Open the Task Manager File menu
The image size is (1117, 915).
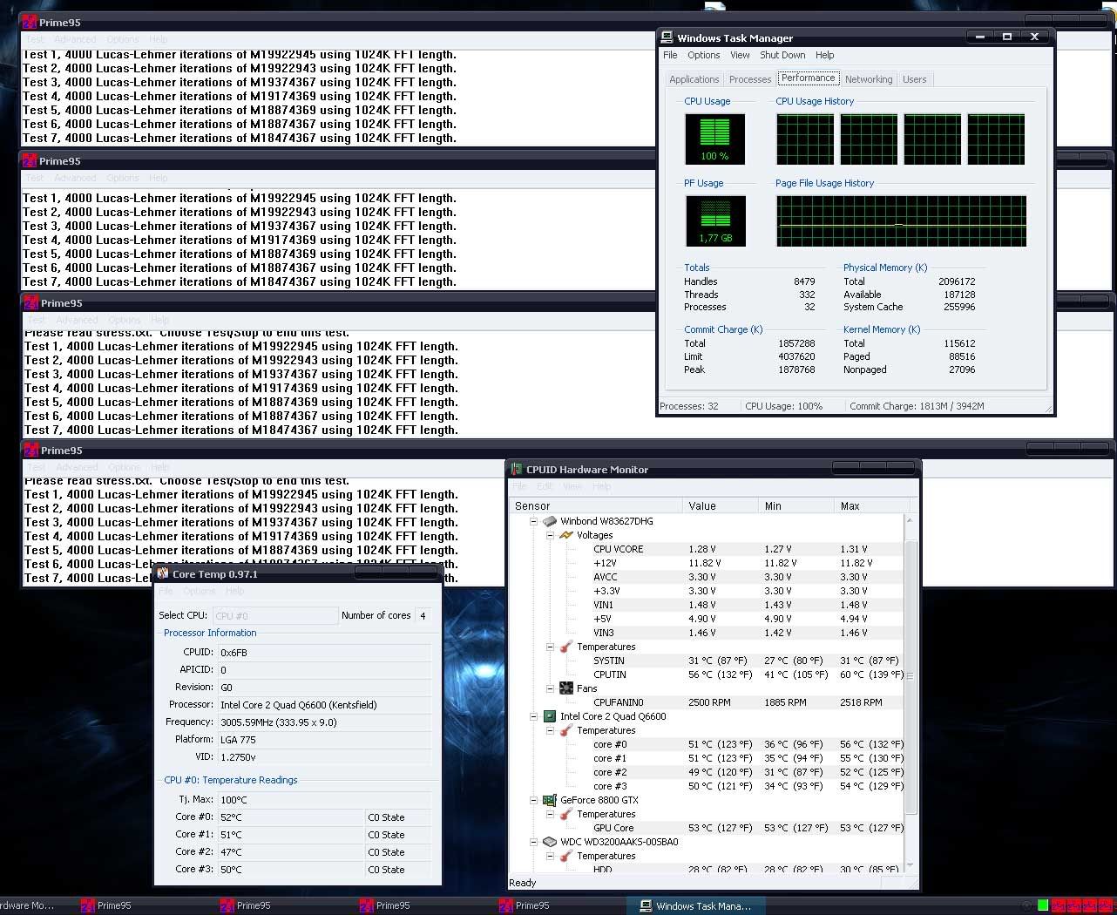tap(670, 55)
